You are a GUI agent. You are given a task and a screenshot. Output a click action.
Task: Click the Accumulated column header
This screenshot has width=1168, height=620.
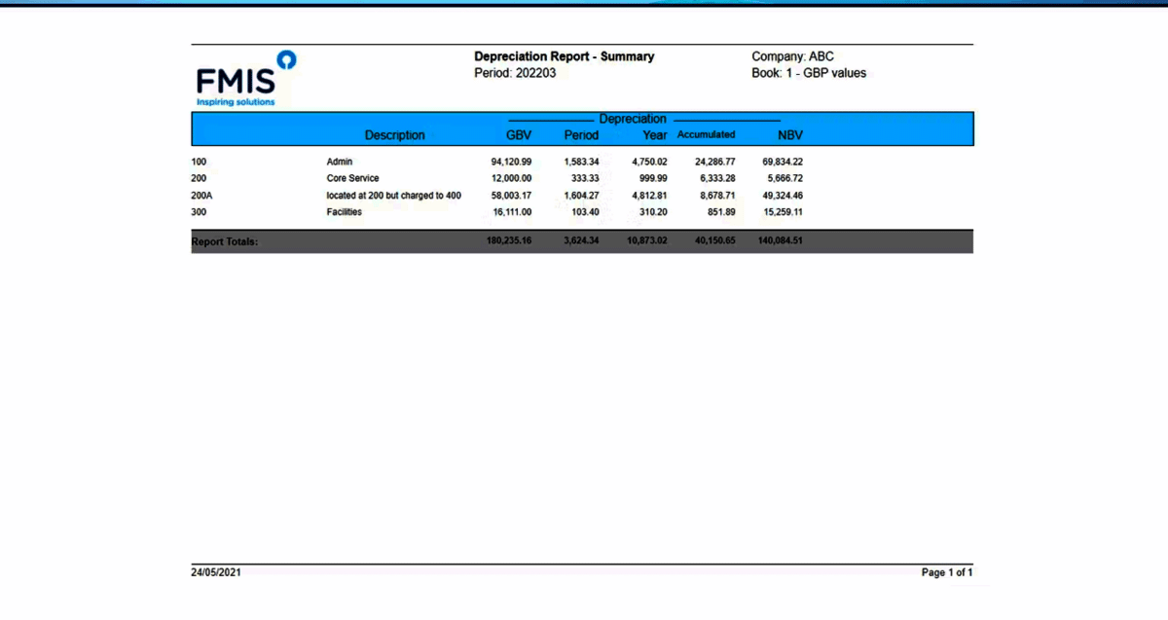[706, 134]
